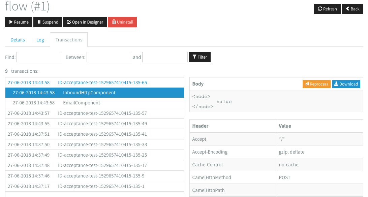Image resolution: width=368 pixels, height=197 pixels.
Task: Expand transaction ending in 135-1
Action: (x=95, y=186)
